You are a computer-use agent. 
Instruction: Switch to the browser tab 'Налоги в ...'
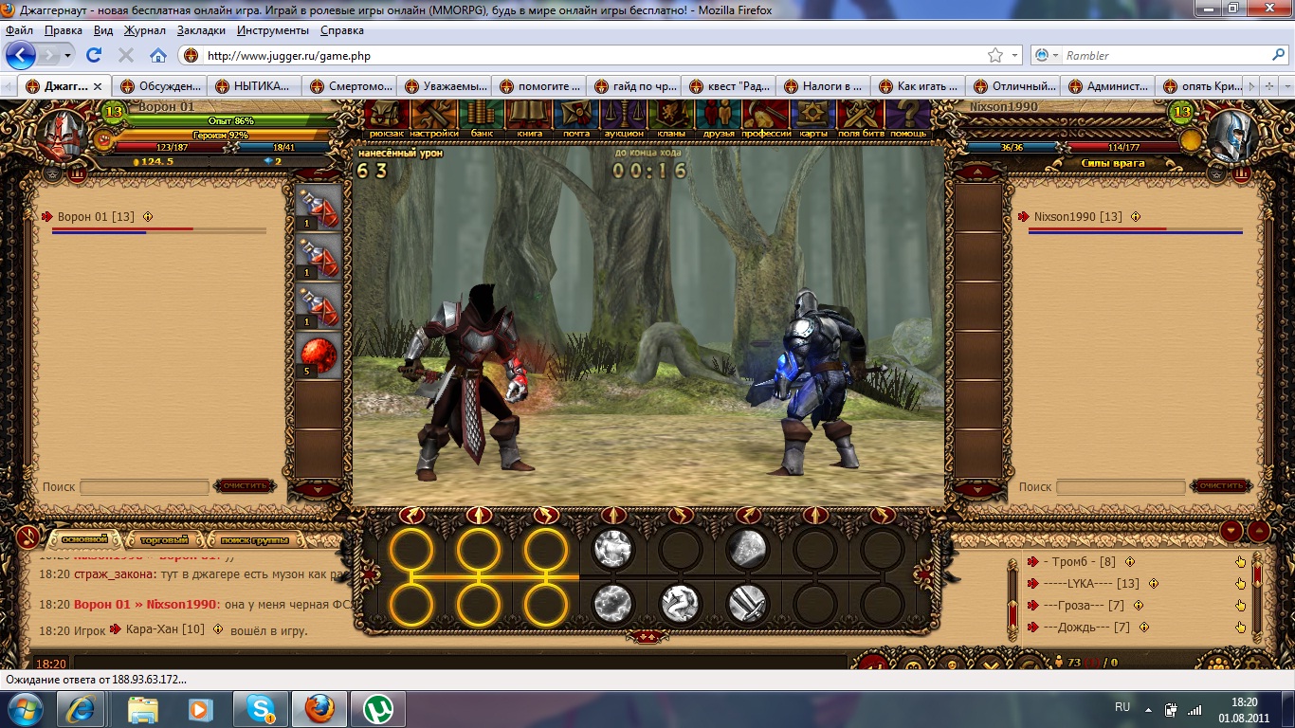tap(823, 86)
